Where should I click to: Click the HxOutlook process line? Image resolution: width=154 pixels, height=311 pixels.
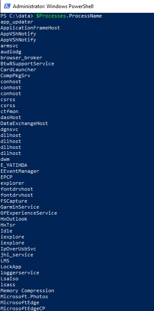[x=14, y=219]
